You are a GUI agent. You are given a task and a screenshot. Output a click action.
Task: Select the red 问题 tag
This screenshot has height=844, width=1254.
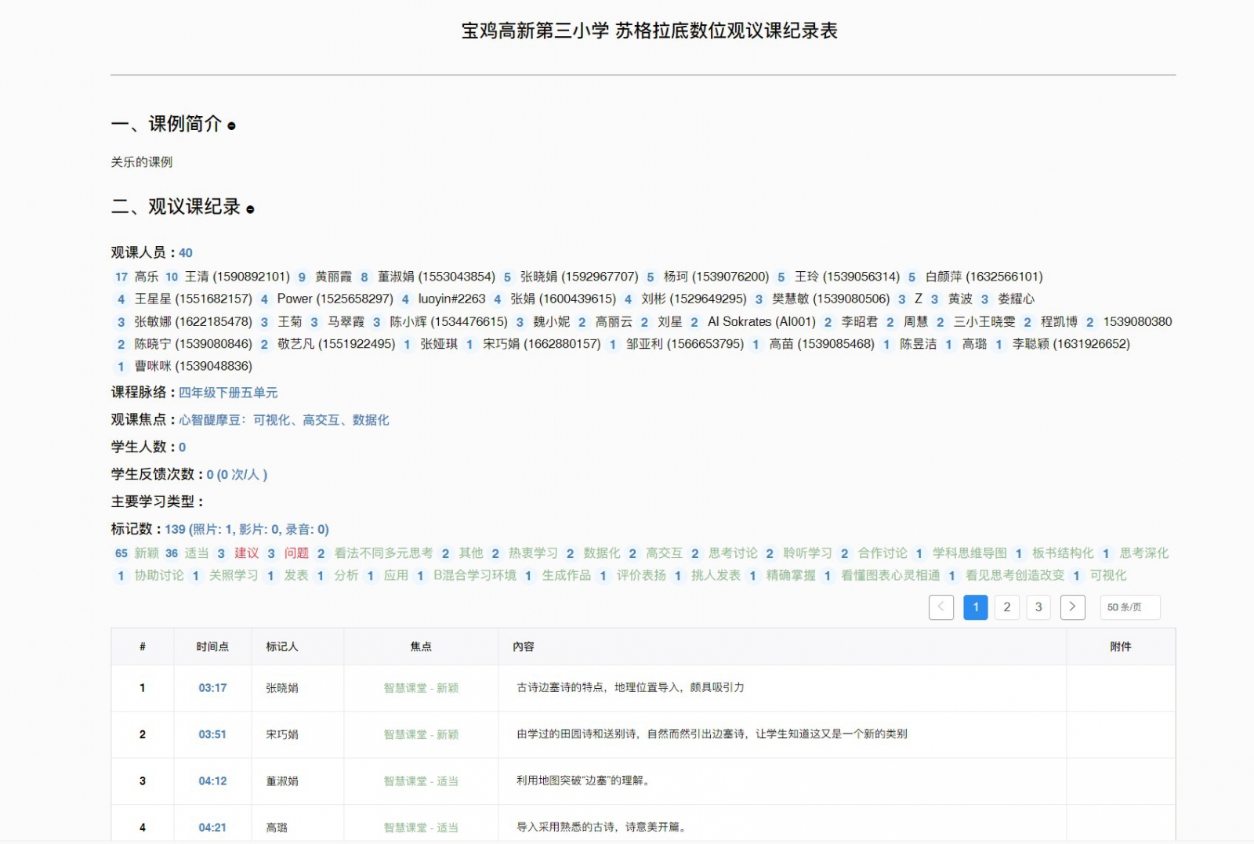point(296,553)
